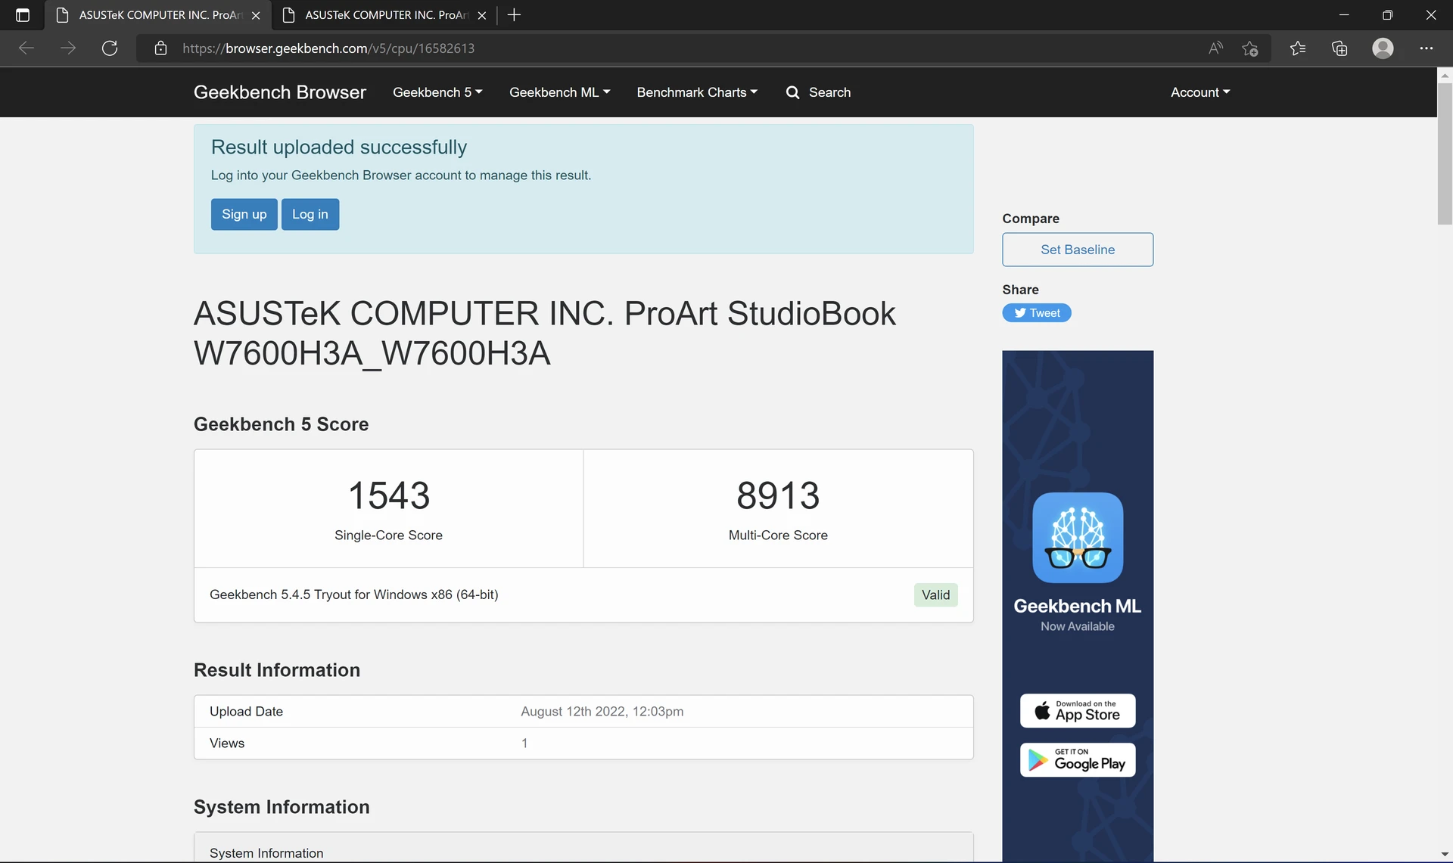Image resolution: width=1453 pixels, height=863 pixels.
Task: Click the Valid status badge
Action: [935, 594]
